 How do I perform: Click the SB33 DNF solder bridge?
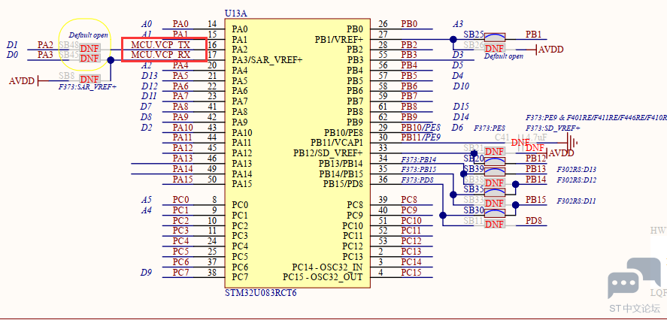click(x=495, y=203)
